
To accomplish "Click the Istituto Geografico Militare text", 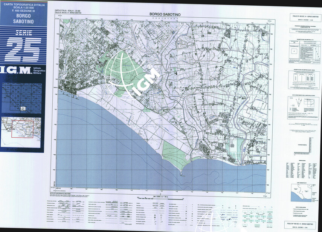I will pyautogui.click(x=38, y=71).
